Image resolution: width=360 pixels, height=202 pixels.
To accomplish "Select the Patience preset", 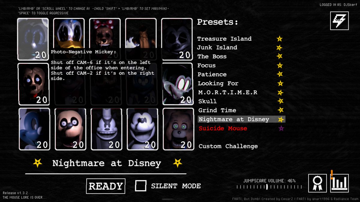I will tap(212, 74).
